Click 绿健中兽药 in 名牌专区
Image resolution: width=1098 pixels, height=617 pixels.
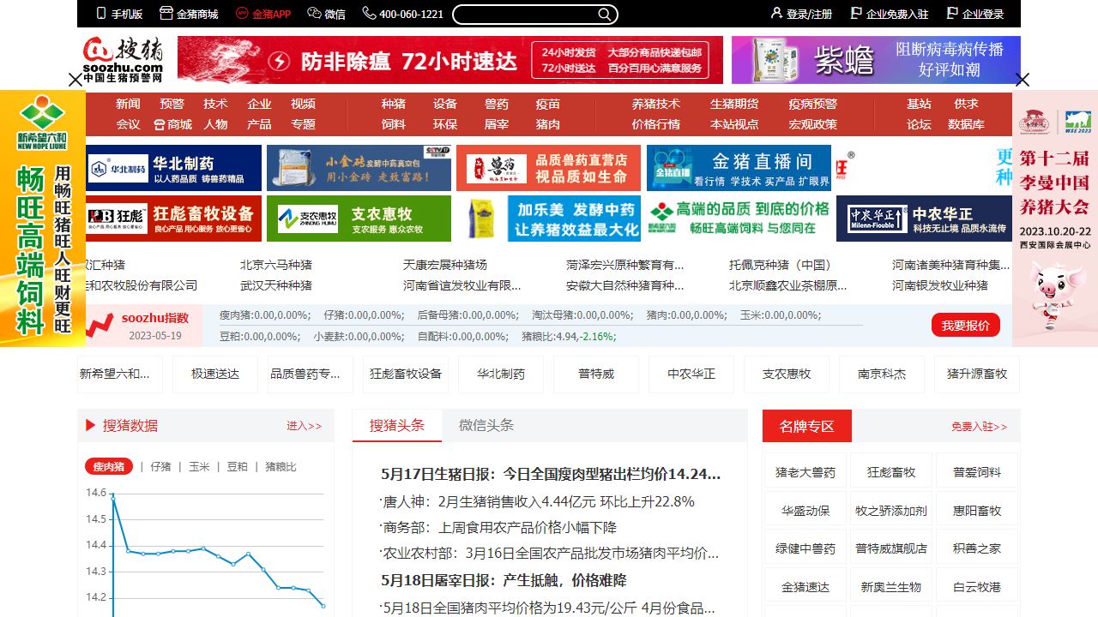pyautogui.click(x=805, y=548)
